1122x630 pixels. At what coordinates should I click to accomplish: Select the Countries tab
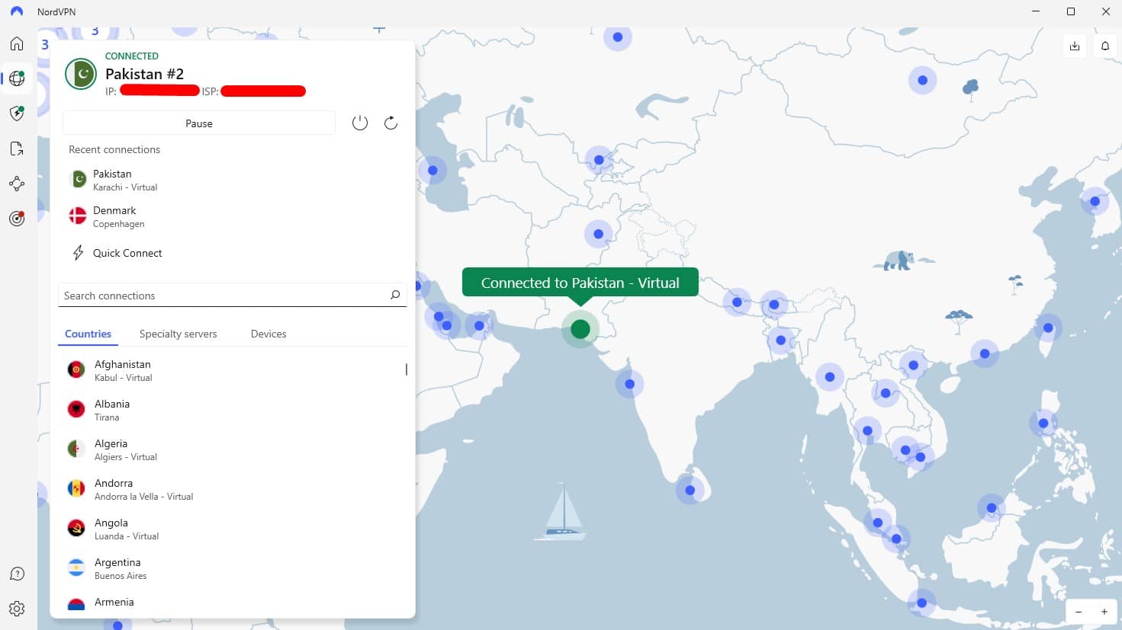point(88,334)
